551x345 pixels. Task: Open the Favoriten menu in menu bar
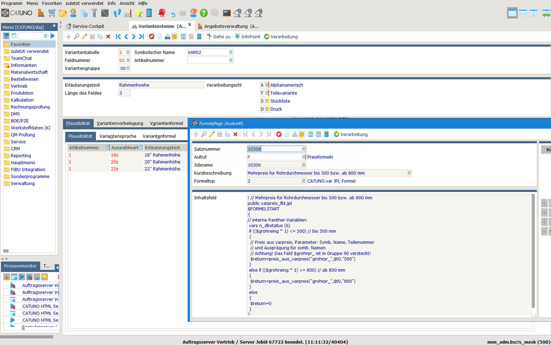52,3
